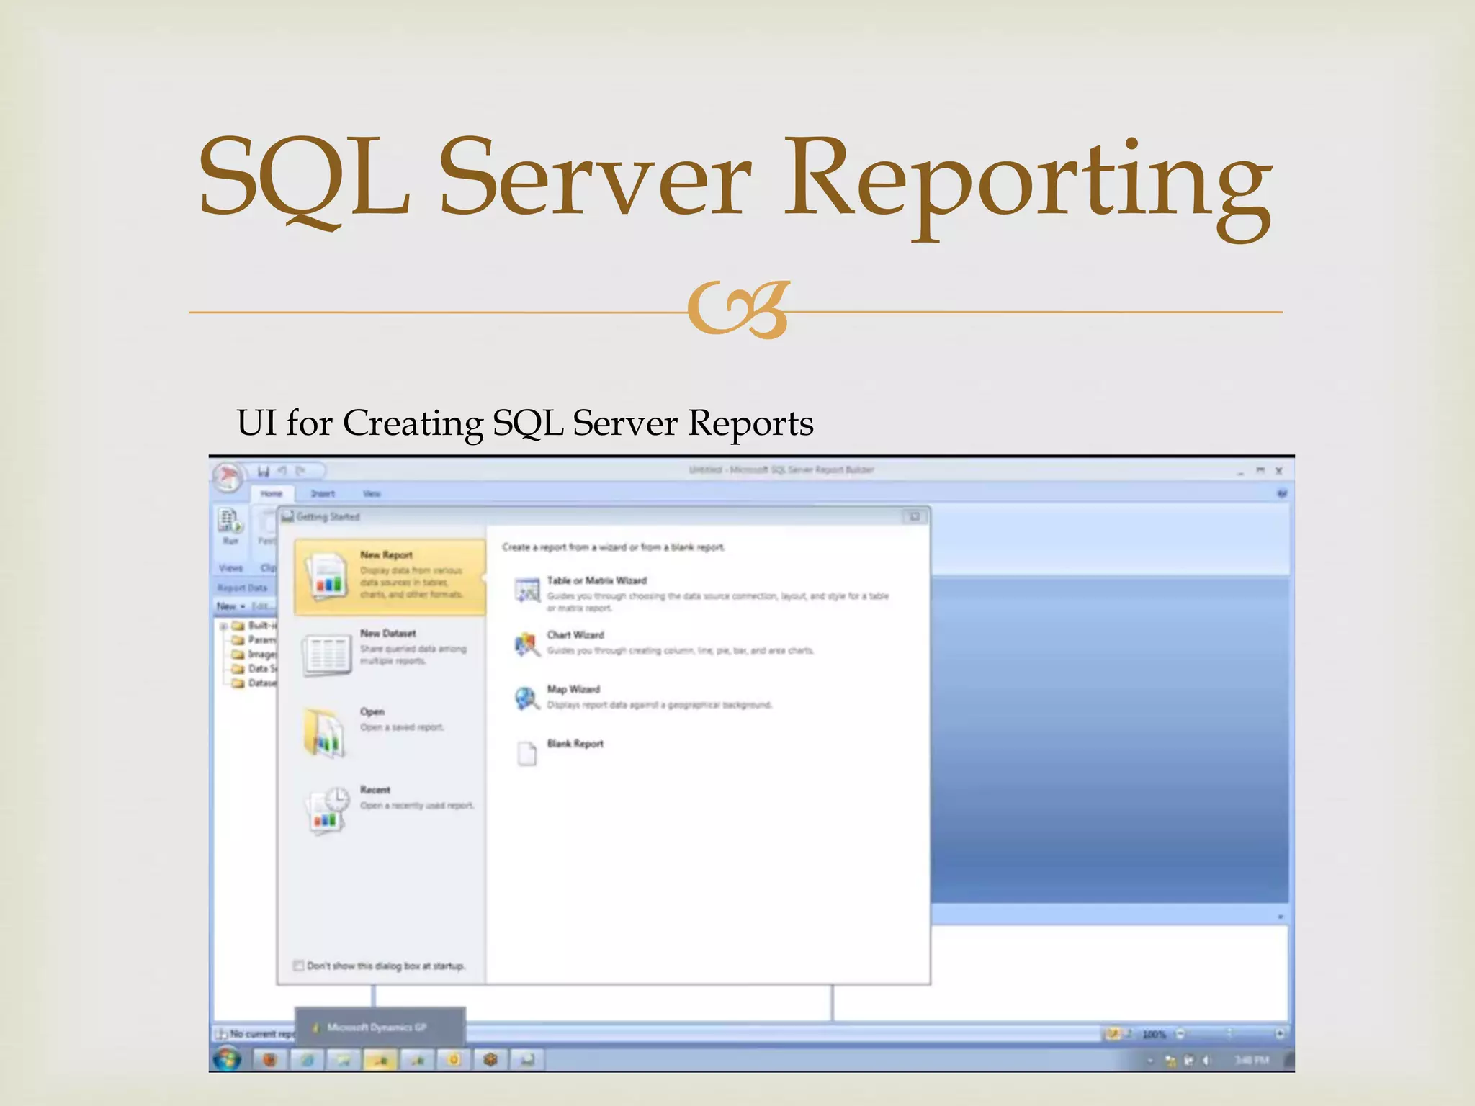Image resolution: width=1475 pixels, height=1106 pixels.
Task: Launch the Chart Wizard link
Action: [575, 635]
